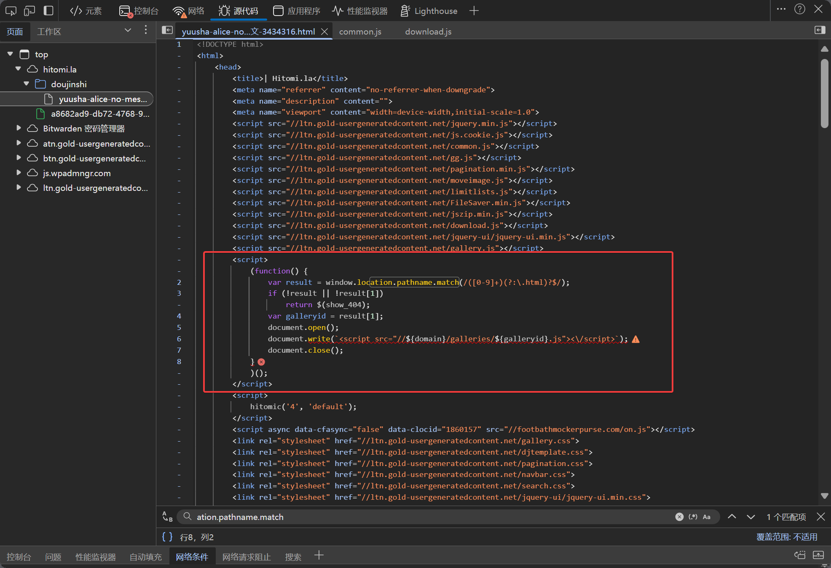Open the 性能监视器 tab in top bar
Viewport: 831px width, 568px height.
point(359,11)
